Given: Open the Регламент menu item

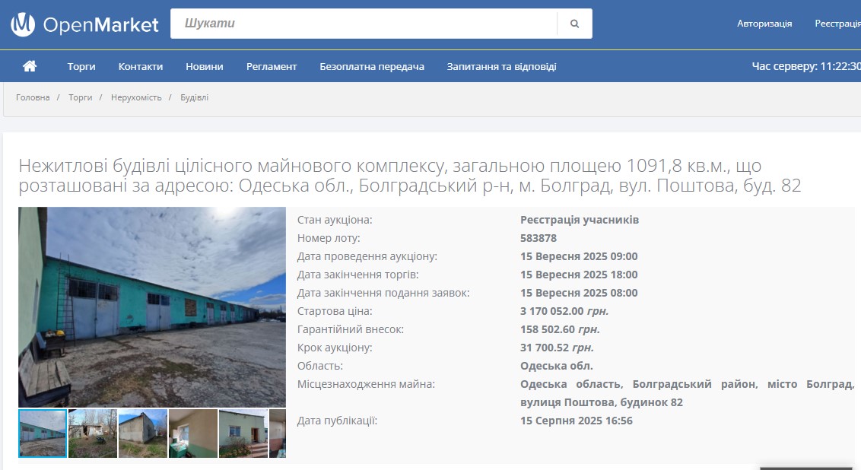Looking at the screenshot, I should [x=272, y=66].
